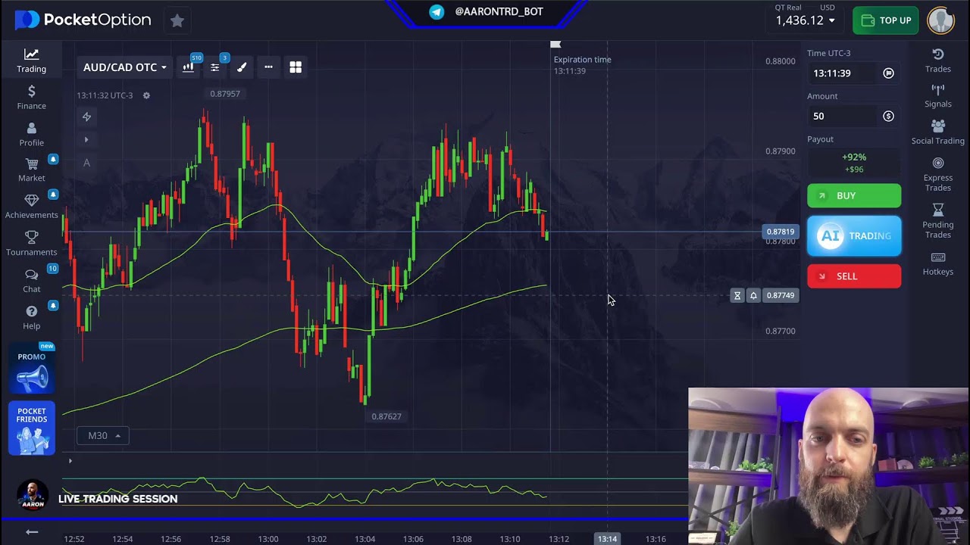Open the chart time settings gear

pyautogui.click(x=146, y=95)
